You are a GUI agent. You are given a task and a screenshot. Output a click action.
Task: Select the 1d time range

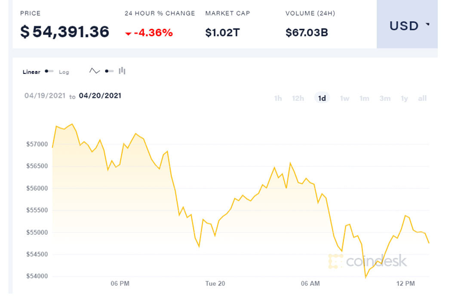point(322,98)
